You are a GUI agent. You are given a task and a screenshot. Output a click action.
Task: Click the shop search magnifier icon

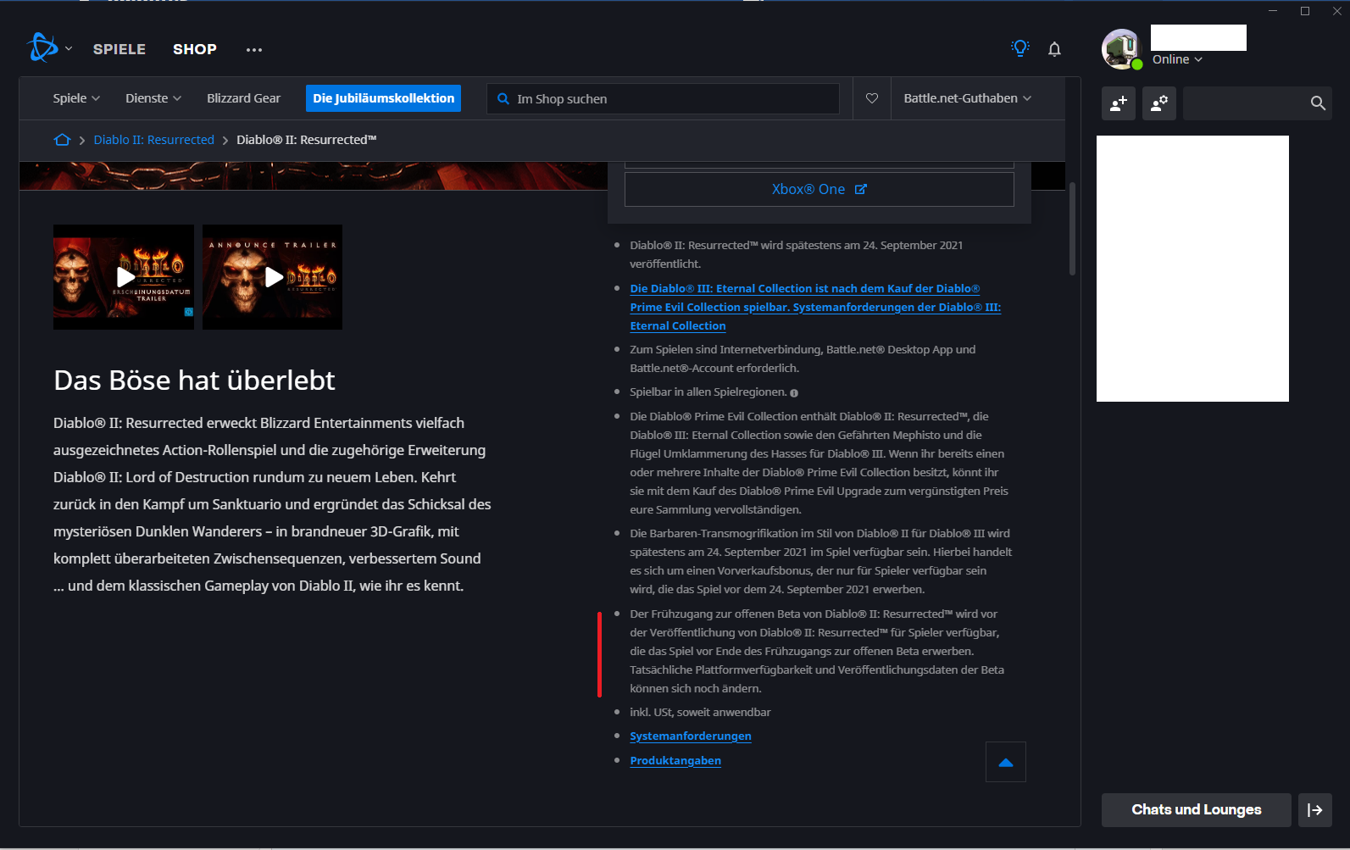pyautogui.click(x=503, y=99)
